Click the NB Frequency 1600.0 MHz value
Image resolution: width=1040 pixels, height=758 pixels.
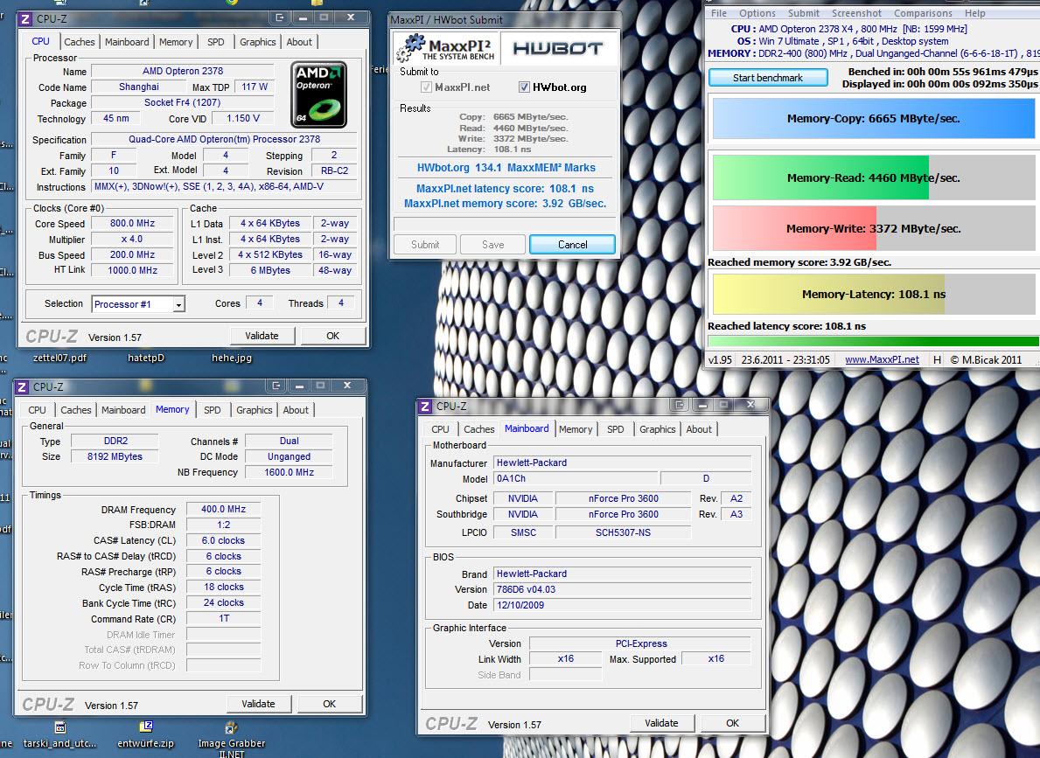[289, 472]
